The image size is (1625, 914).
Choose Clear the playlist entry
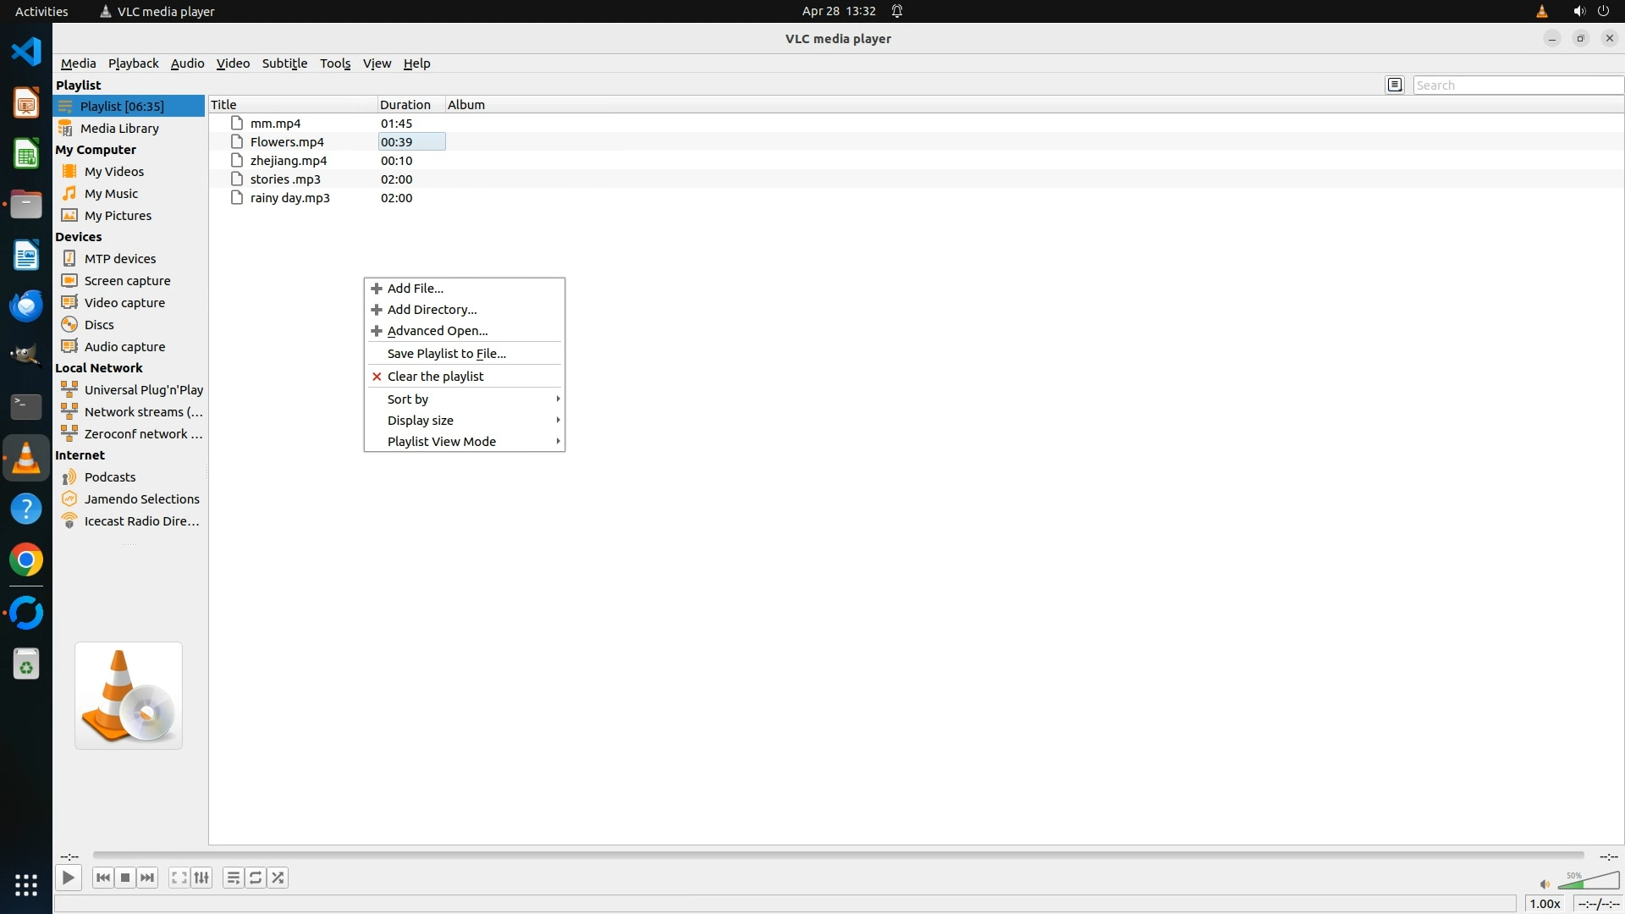pos(435,377)
